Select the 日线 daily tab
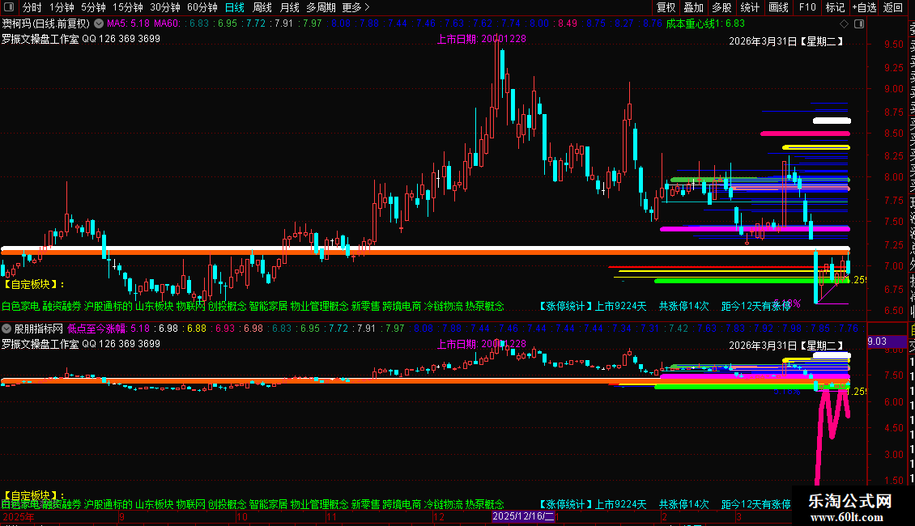The width and height of the screenshot is (915, 526). click(x=235, y=7)
